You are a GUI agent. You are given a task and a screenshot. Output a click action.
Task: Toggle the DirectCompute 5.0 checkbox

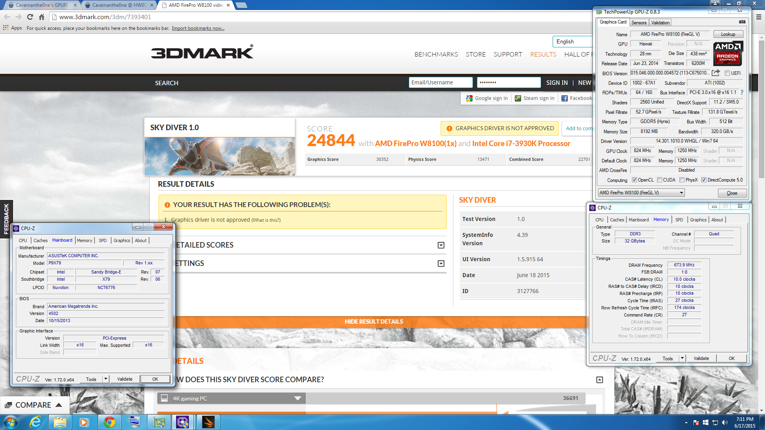(704, 180)
